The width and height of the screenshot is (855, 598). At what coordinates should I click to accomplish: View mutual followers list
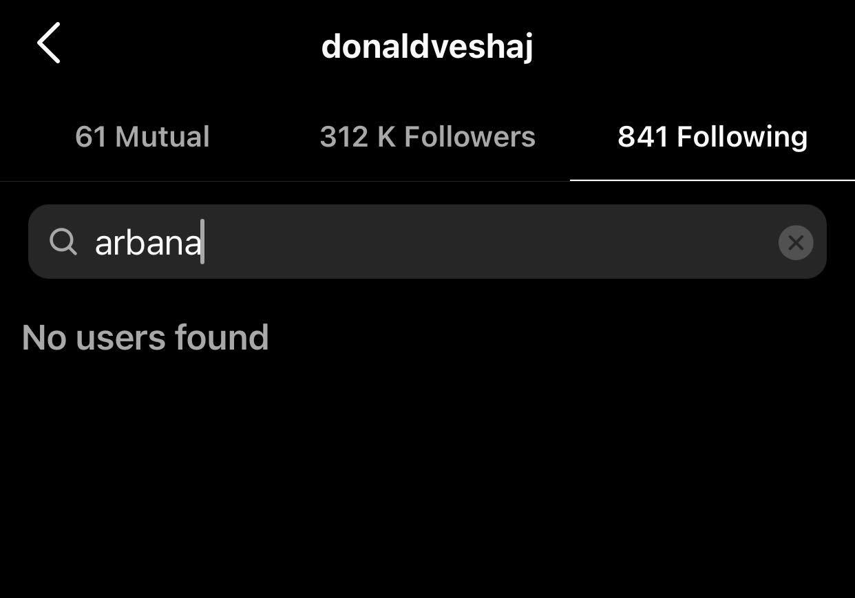pos(142,136)
